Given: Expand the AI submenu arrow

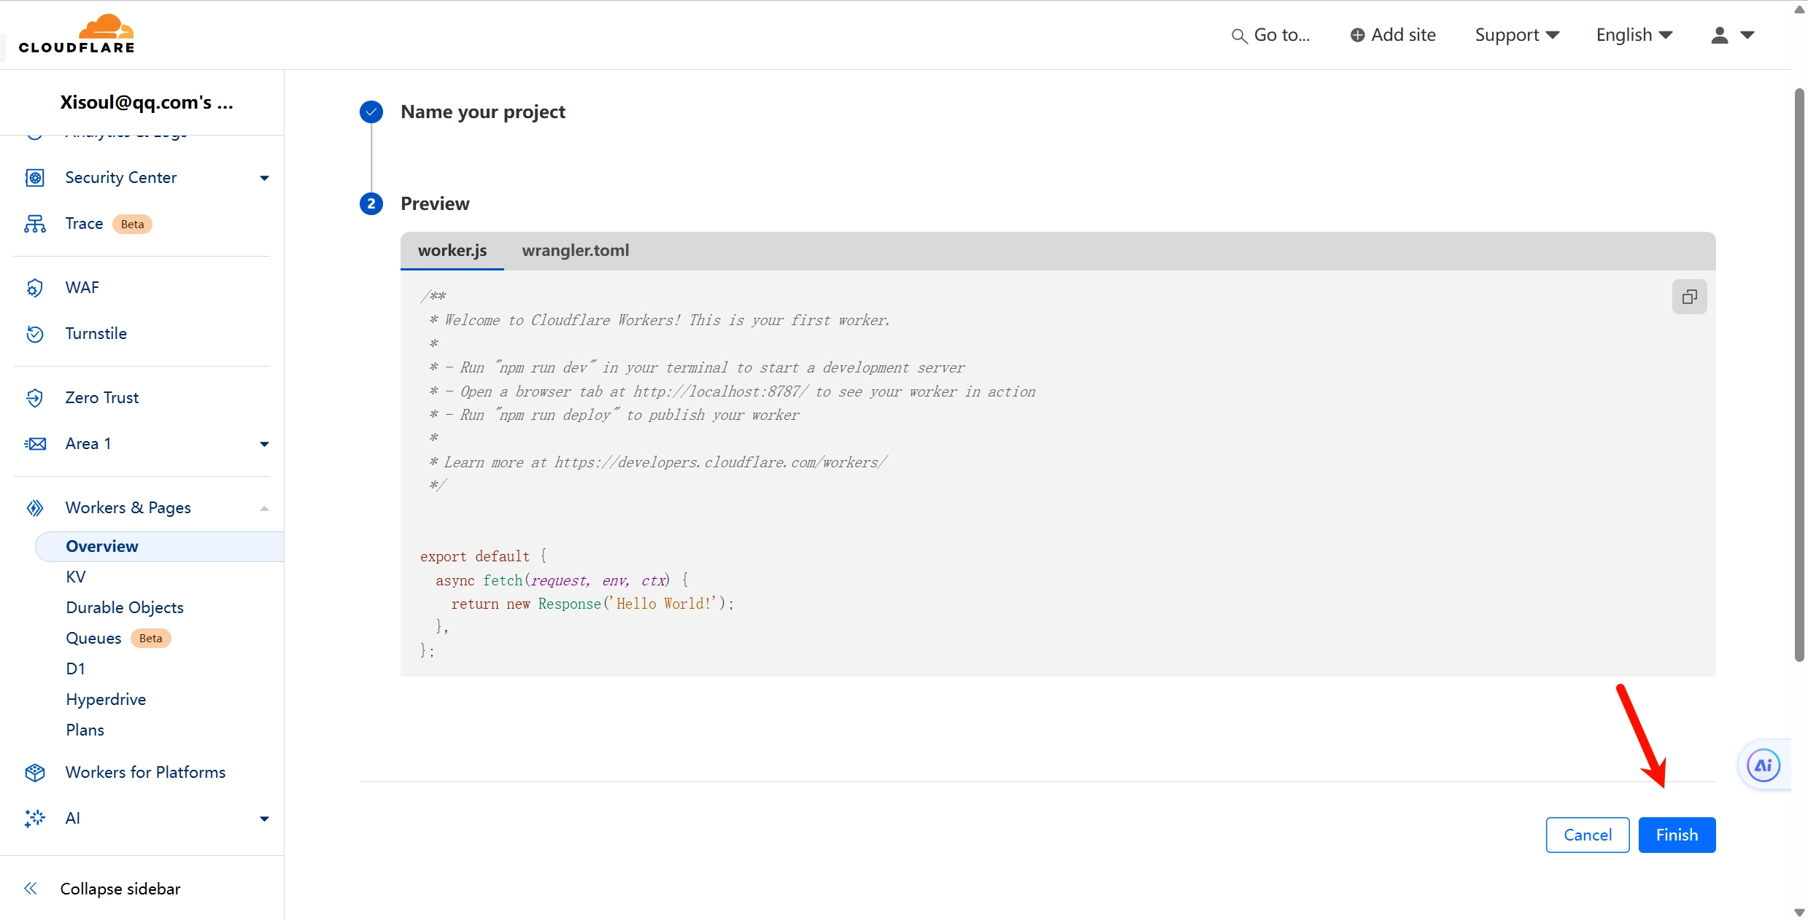Looking at the screenshot, I should coord(264,819).
